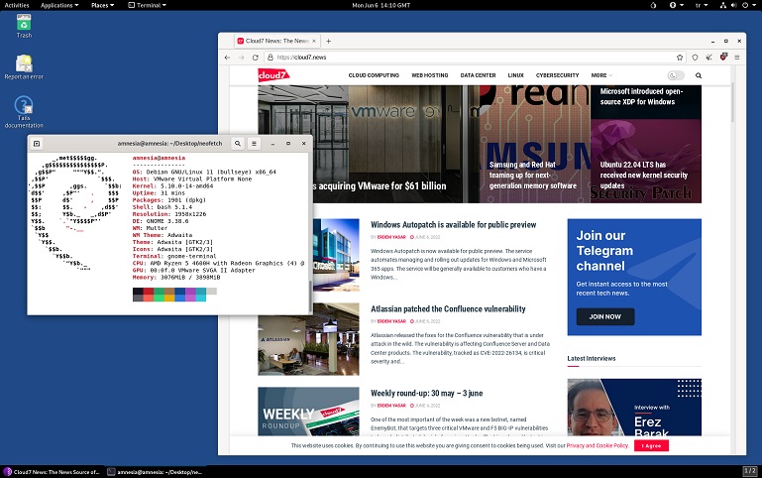The height and width of the screenshot is (478, 762).
Task: Open the WEB HOSTING nav item
Action: tap(430, 75)
